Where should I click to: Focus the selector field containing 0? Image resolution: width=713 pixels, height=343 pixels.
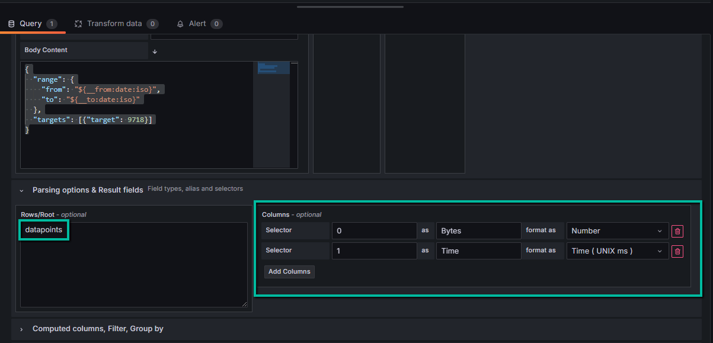[374, 231]
